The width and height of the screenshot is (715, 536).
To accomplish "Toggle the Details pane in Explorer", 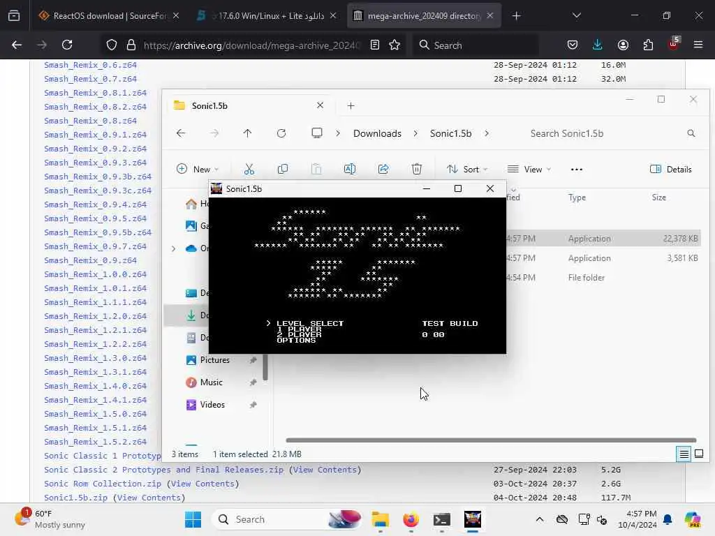I will click(670, 169).
